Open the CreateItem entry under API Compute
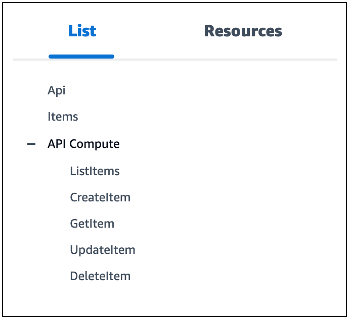Image resolution: width=349 pixels, height=319 pixels. point(100,198)
